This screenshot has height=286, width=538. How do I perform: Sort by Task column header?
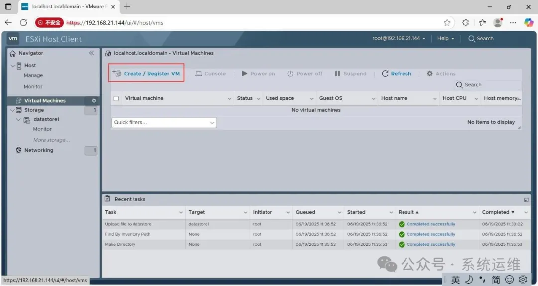click(x=111, y=212)
